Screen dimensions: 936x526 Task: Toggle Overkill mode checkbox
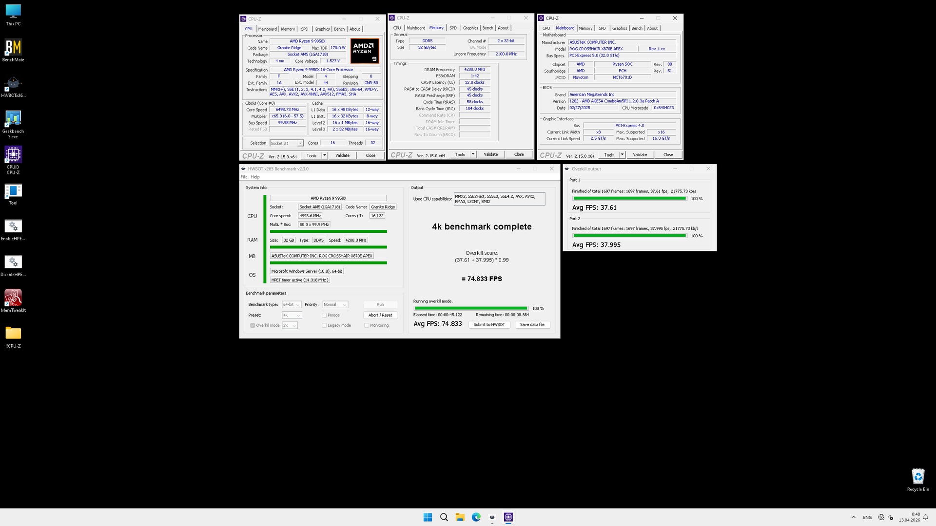click(x=253, y=325)
